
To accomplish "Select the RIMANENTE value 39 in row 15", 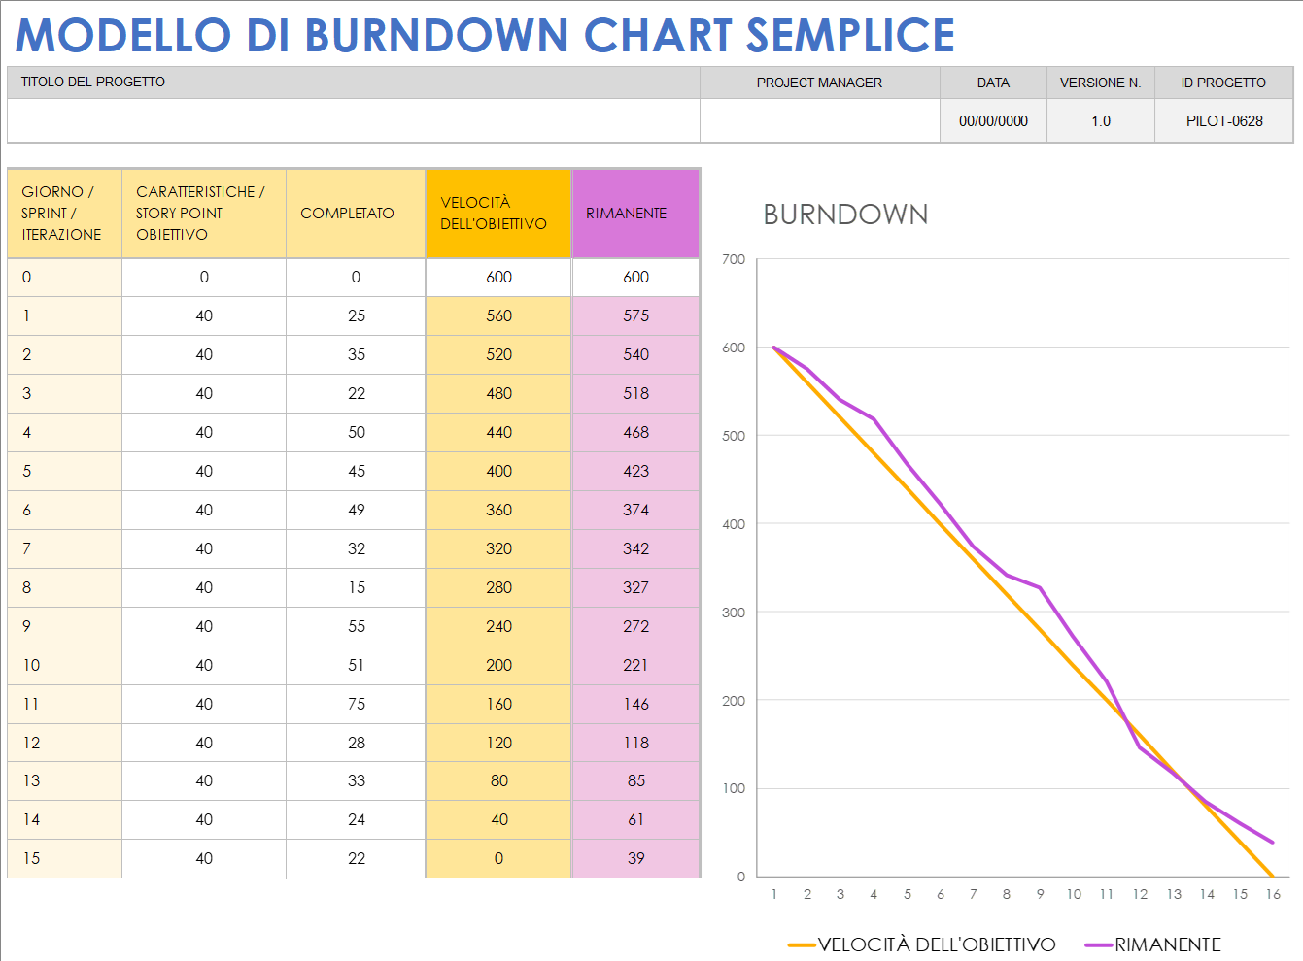I will (x=634, y=858).
